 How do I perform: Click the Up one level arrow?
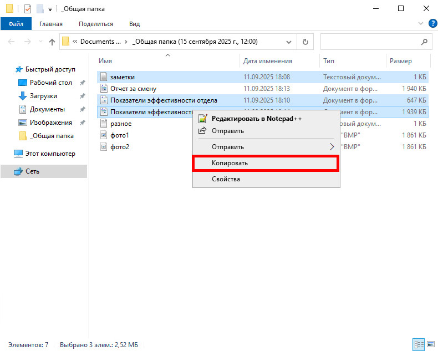coord(52,42)
